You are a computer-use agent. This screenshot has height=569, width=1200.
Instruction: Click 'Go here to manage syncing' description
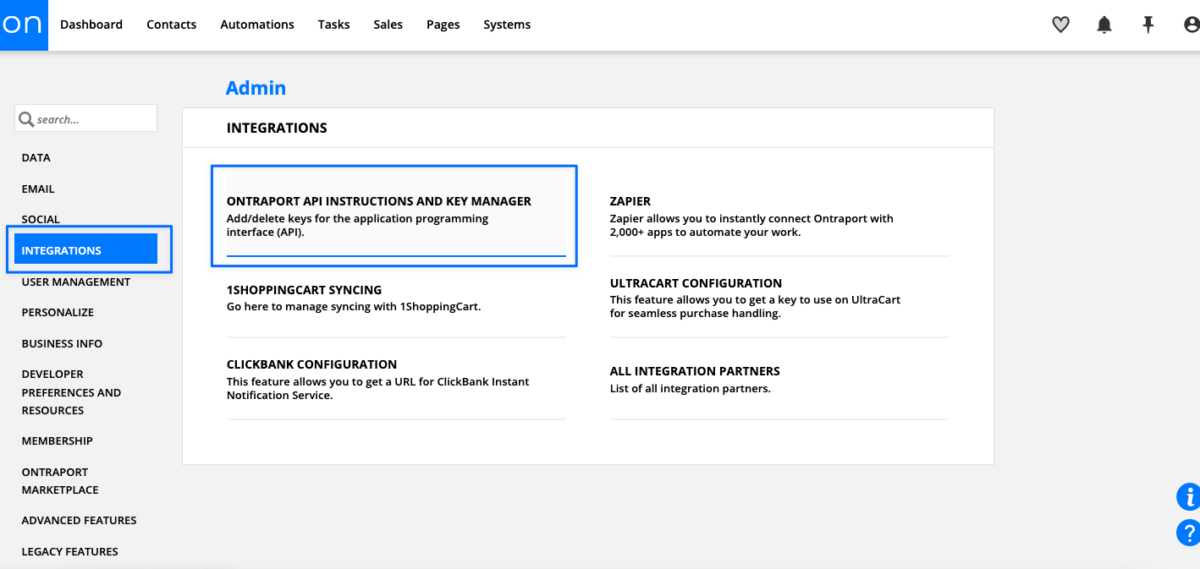(x=354, y=306)
